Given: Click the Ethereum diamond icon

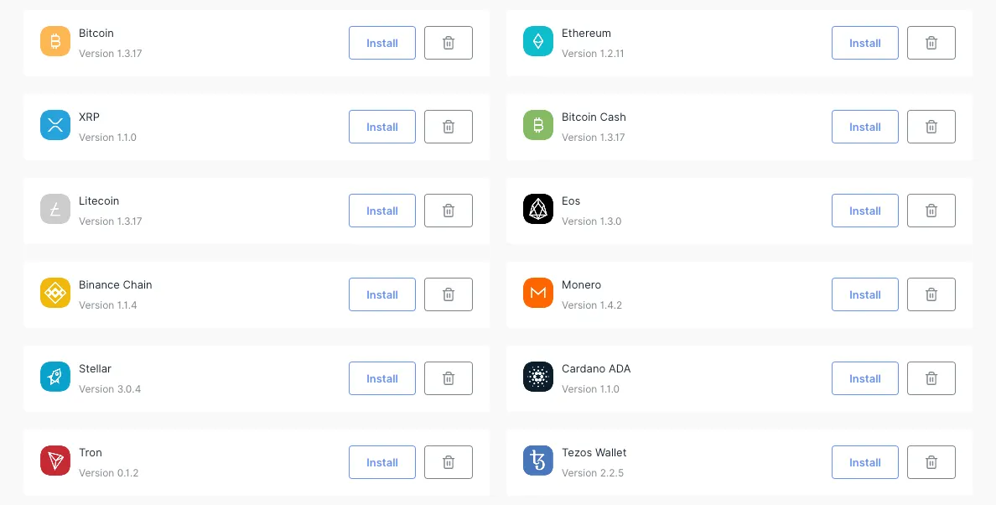Looking at the screenshot, I should (x=537, y=41).
